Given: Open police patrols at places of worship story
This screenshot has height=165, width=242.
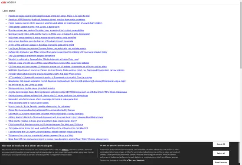Looking at the screenshot, I should click(x=55, y=23).
